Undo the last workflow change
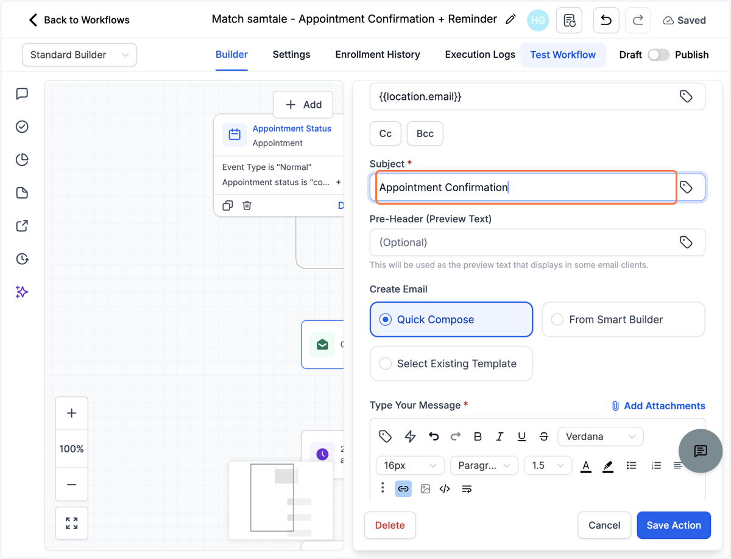The width and height of the screenshot is (731, 559). (x=606, y=20)
